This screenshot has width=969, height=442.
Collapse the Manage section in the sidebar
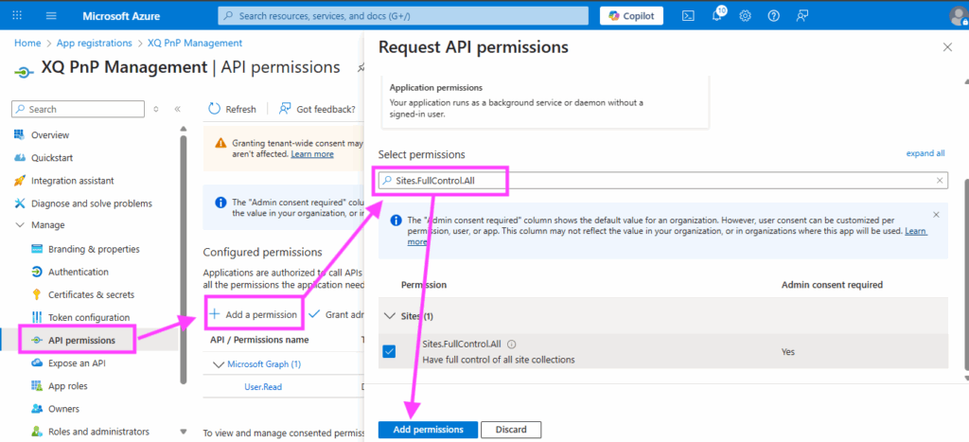[21, 225]
